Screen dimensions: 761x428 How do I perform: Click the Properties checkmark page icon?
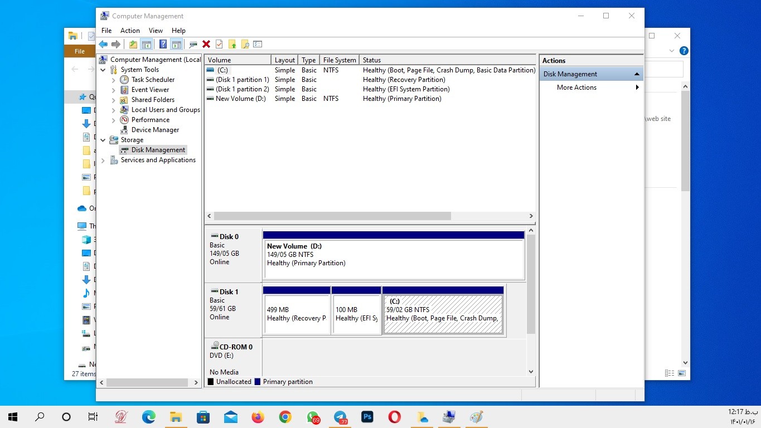(x=219, y=45)
